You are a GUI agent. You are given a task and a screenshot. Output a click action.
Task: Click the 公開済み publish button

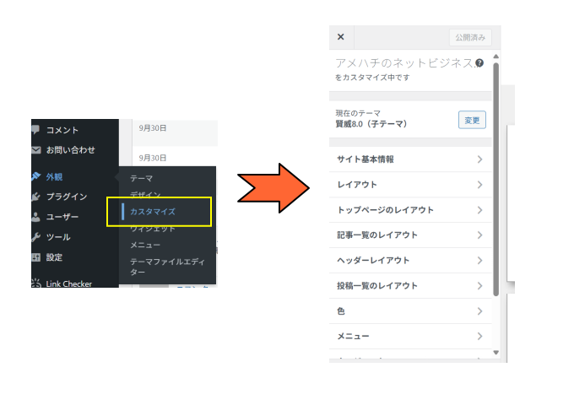[x=469, y=37]
